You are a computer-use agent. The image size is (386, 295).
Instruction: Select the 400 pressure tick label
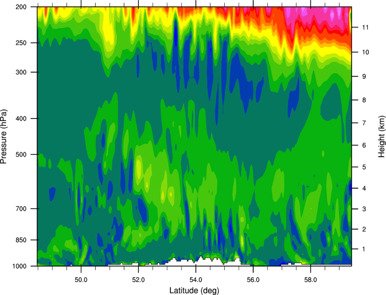tap(21, 118)
